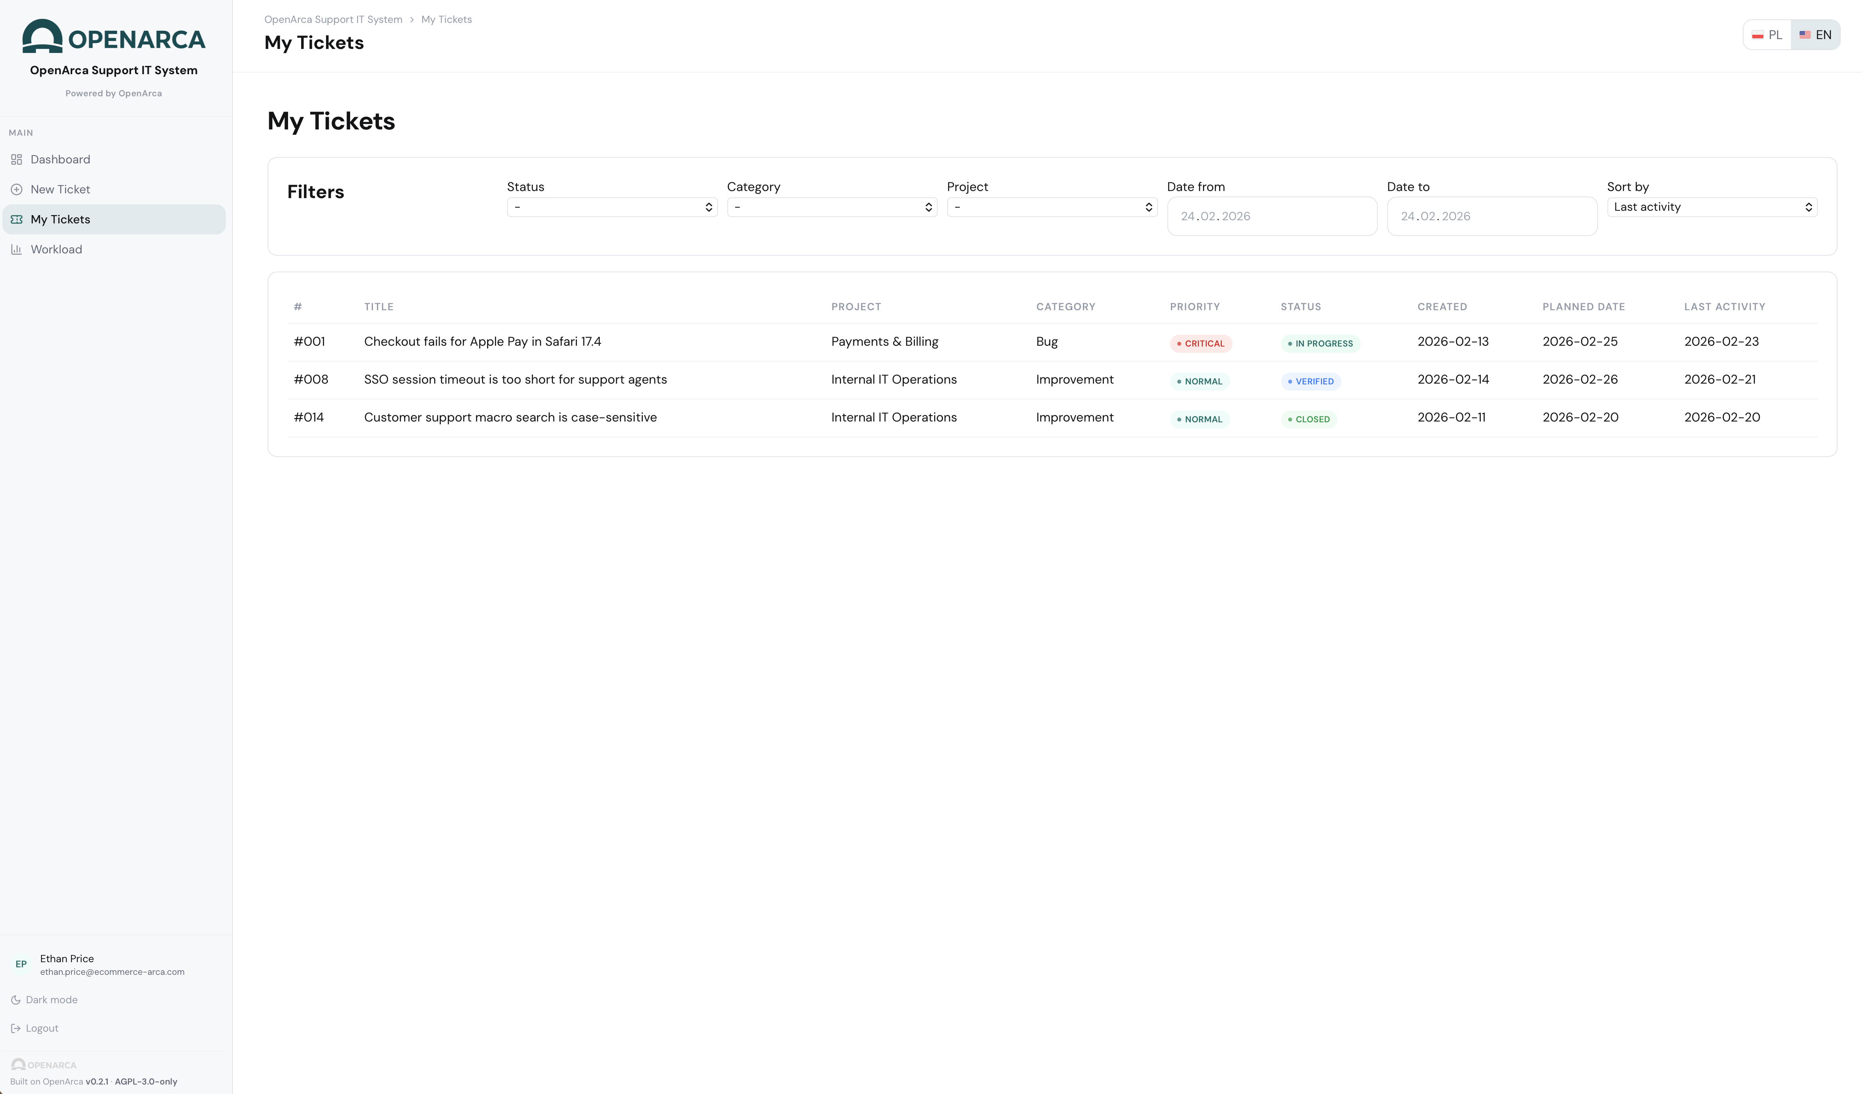Click the OpenArca arch logo icon
This screenshot has height=1094, width=1862.
point(42,36)
